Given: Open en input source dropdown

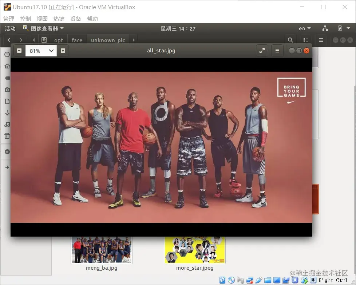Looking at the screenshot, I should [x=304, y=29].
